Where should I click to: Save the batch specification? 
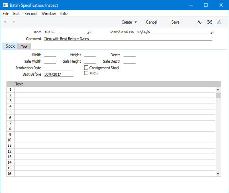[x=175, y=22]
